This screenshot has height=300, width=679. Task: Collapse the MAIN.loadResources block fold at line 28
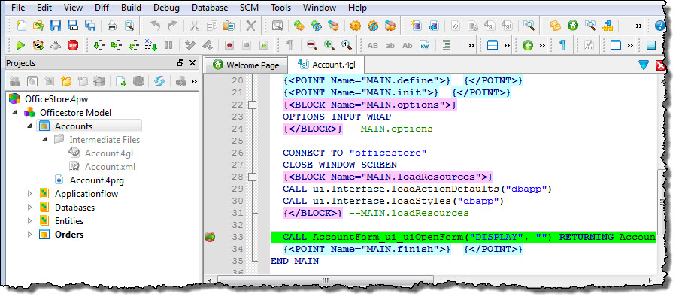coord(252,177)
